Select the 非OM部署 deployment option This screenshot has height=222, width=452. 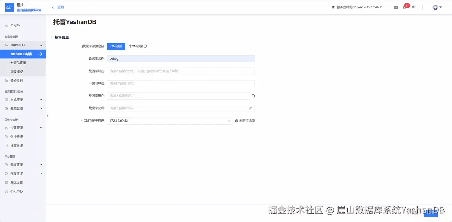pos(137,46)
